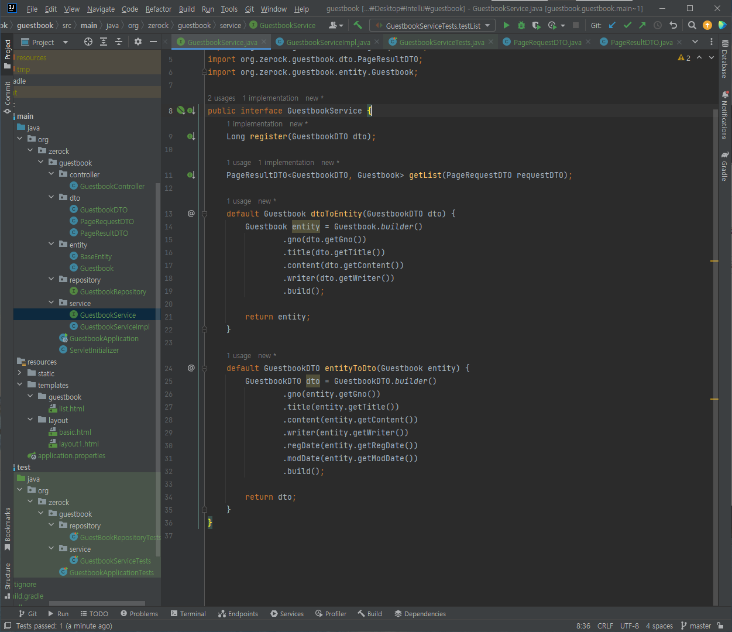Click the master Git branch widget
The height and width of the screenshot is (632, 732).
pyautogui.click(x=696, y=626)
